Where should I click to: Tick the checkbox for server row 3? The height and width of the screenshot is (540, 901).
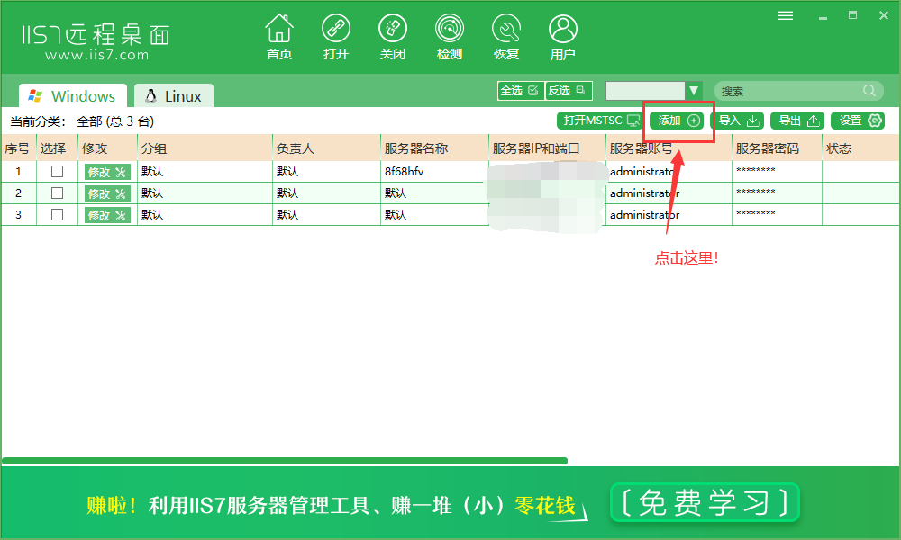pyautogui.click(x=57, y=214)
